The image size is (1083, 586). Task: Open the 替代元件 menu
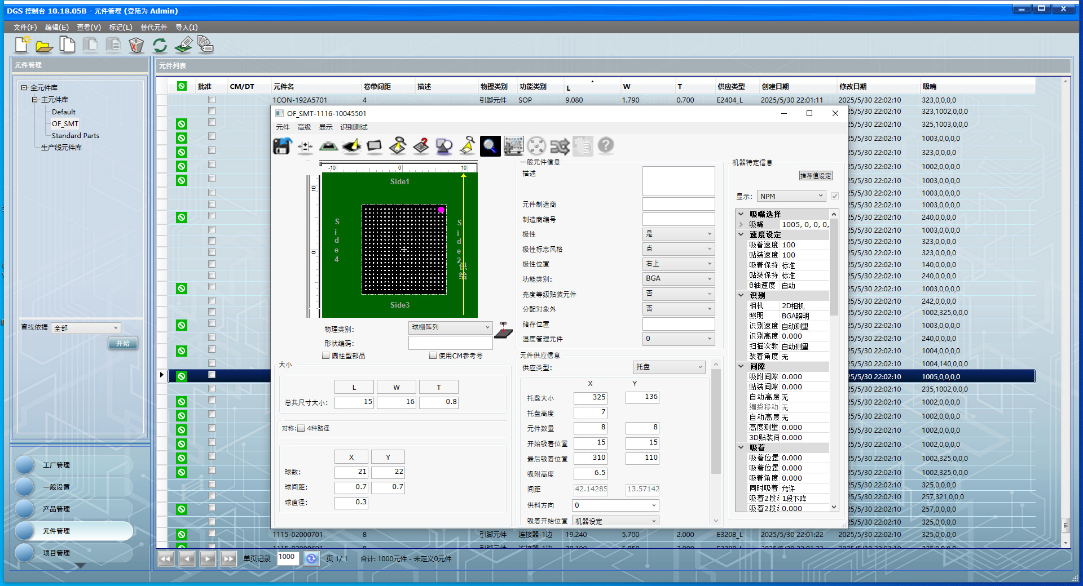[x=153, y=27]
